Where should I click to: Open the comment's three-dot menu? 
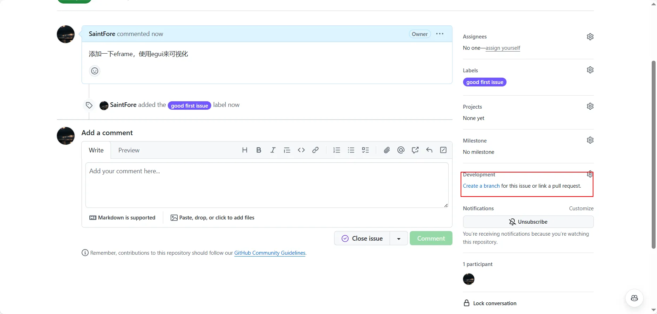439,34
